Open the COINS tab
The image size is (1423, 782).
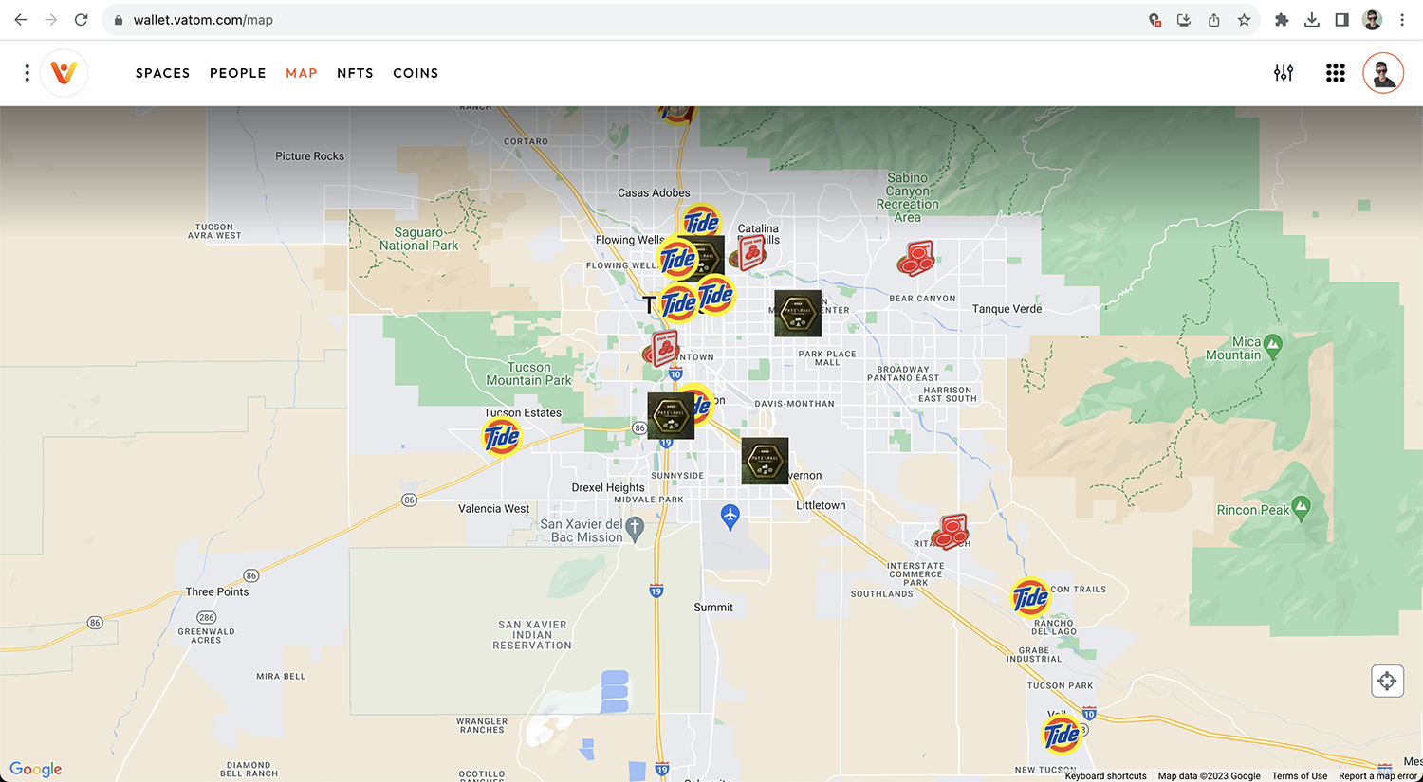click(416, 73)
